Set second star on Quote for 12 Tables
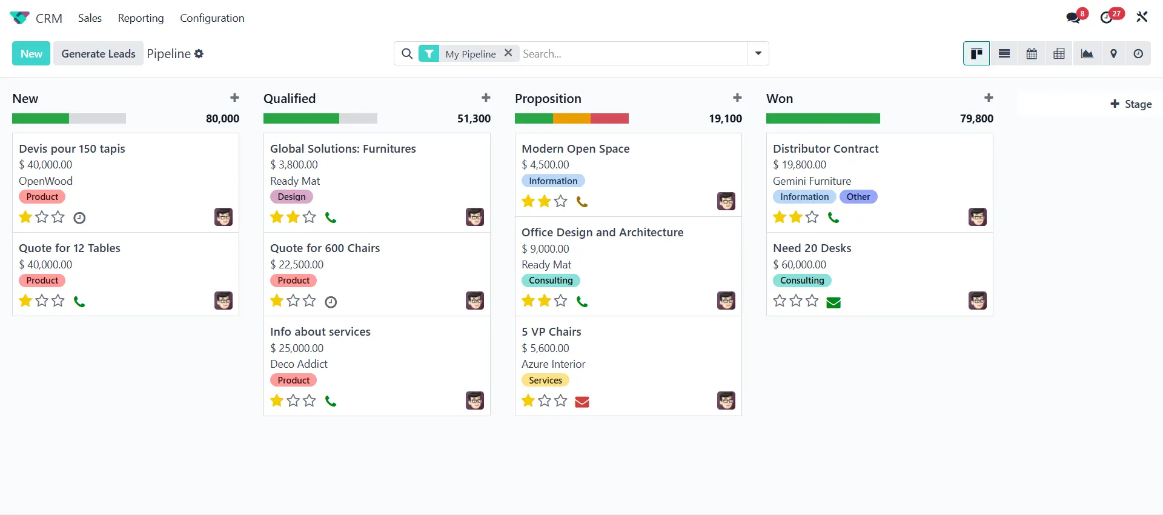Viewport: 1163px width, 515px height. click(42, 301)
